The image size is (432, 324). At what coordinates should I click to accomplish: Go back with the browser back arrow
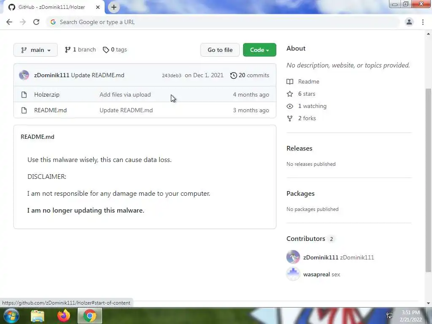point(9,22)
